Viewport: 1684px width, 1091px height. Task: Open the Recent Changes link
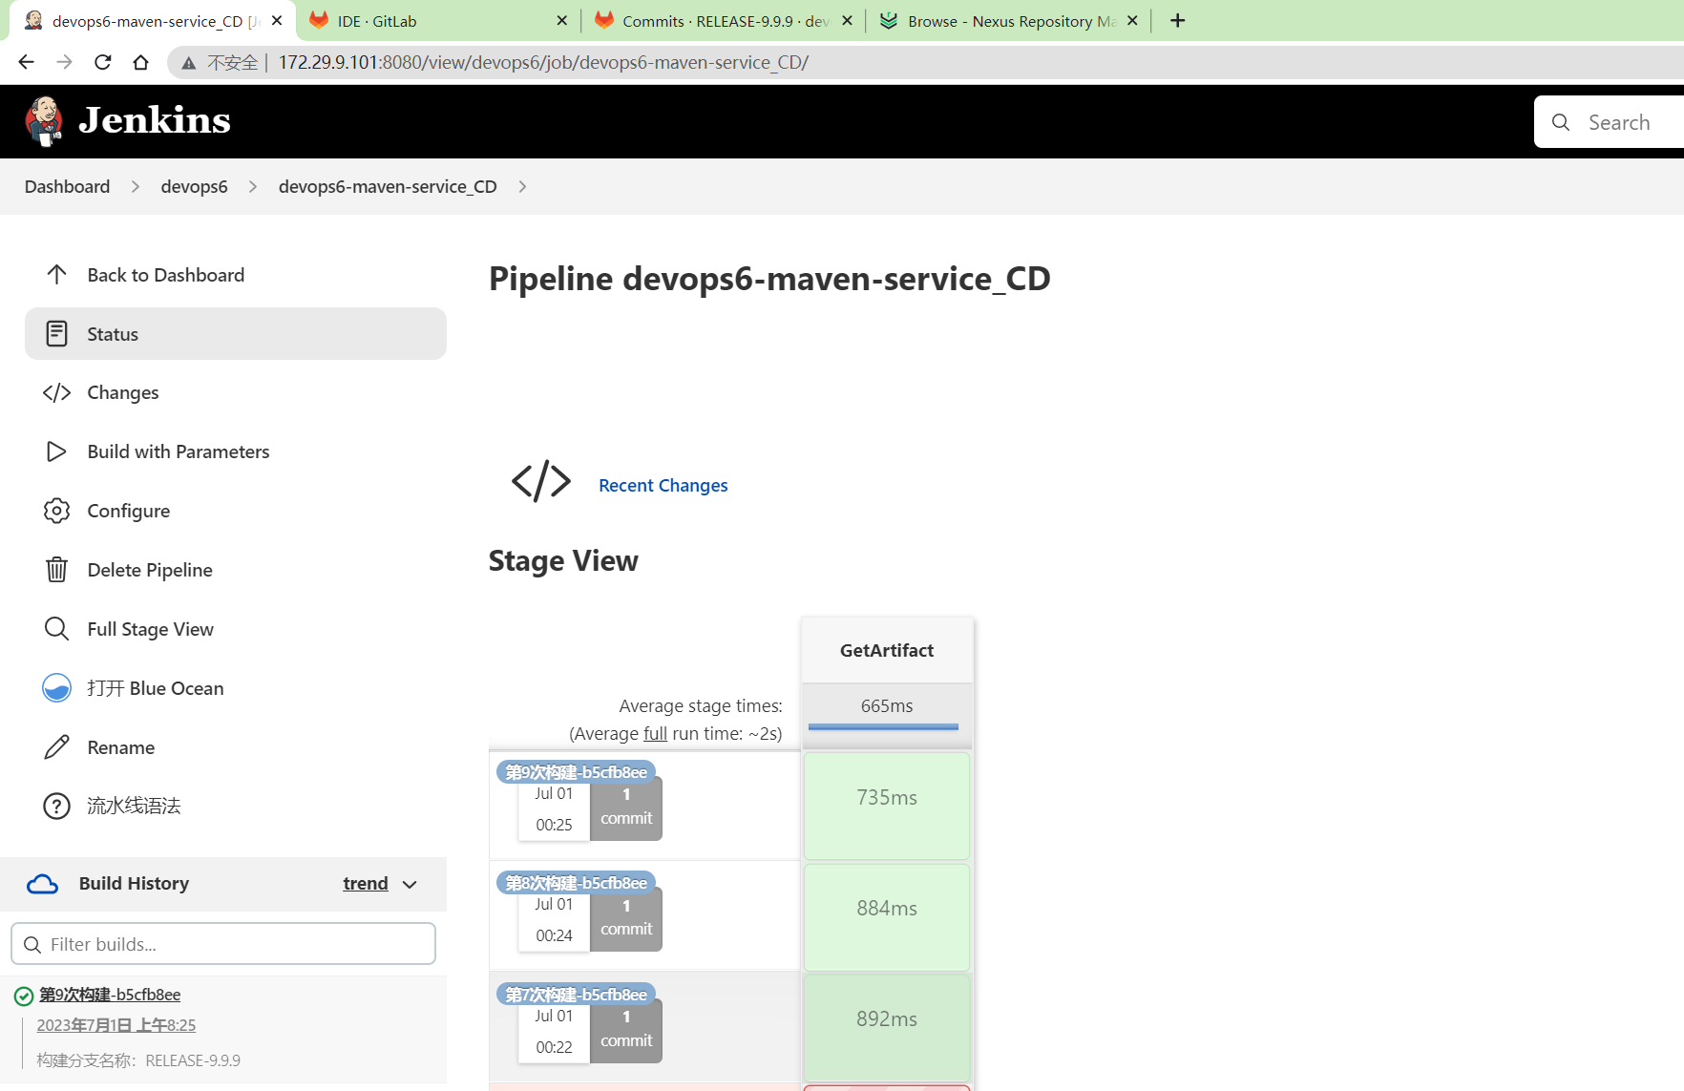click(663, 485)
